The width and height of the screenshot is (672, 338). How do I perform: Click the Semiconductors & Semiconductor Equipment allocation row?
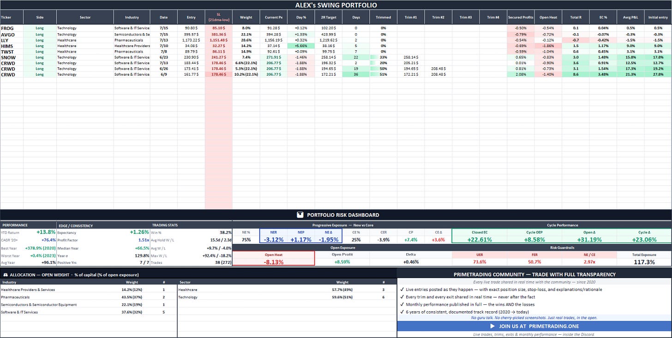(89, 304)
